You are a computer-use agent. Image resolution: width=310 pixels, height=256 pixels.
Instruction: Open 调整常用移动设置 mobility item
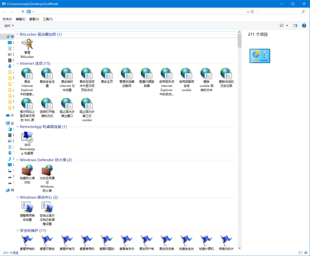coord(27,212)
